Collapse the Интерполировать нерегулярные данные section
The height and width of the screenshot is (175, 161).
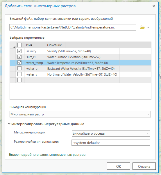[x=9, y=124]
